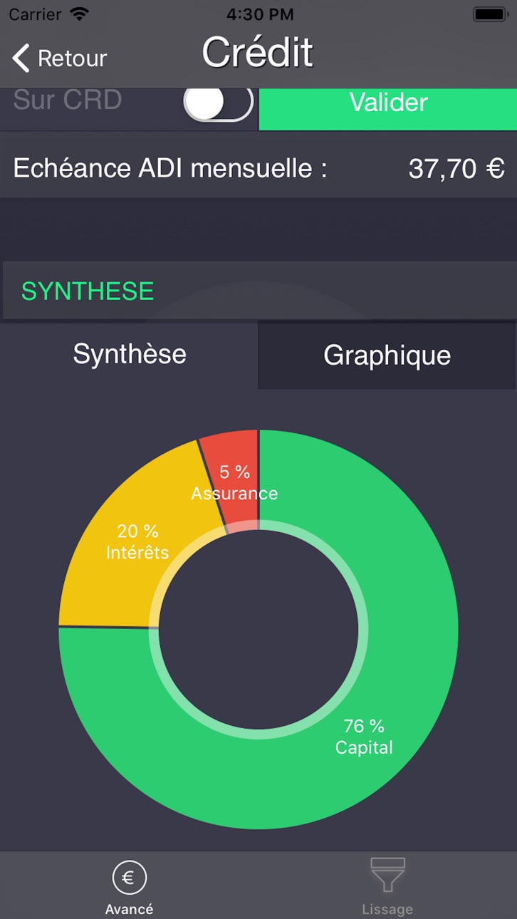
Task: Tap the Echéance ADI mensuelle label
Action: 169,168
